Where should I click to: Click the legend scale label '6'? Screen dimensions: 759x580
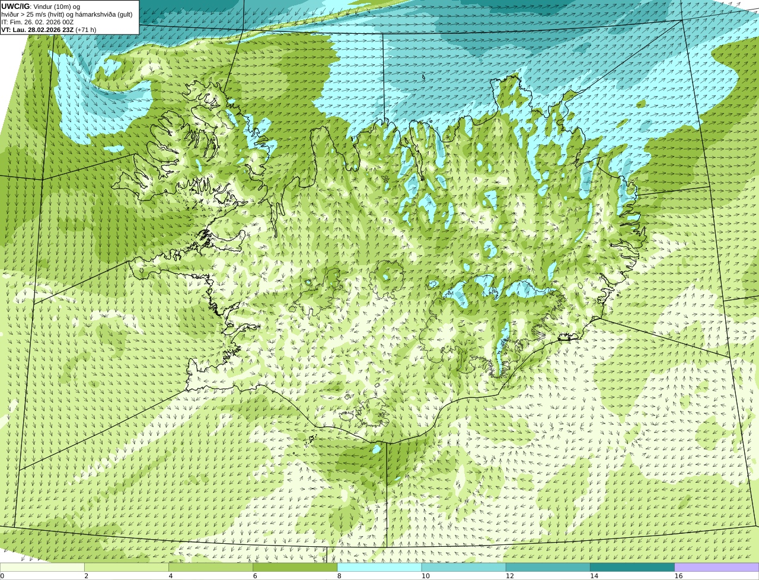[x=255, y=576]
